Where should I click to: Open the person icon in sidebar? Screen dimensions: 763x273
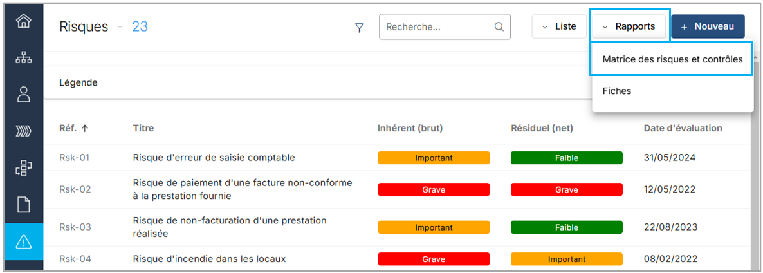[23, 95]
